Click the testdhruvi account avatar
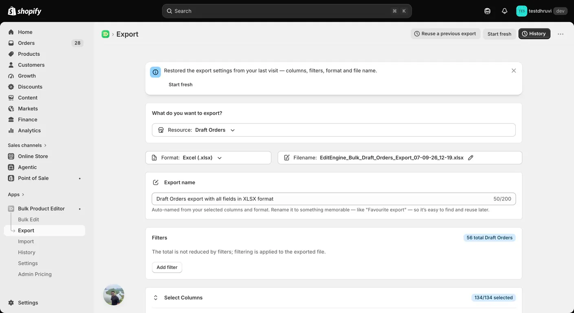This screenshot has width=574, height=313. point(521,11)
